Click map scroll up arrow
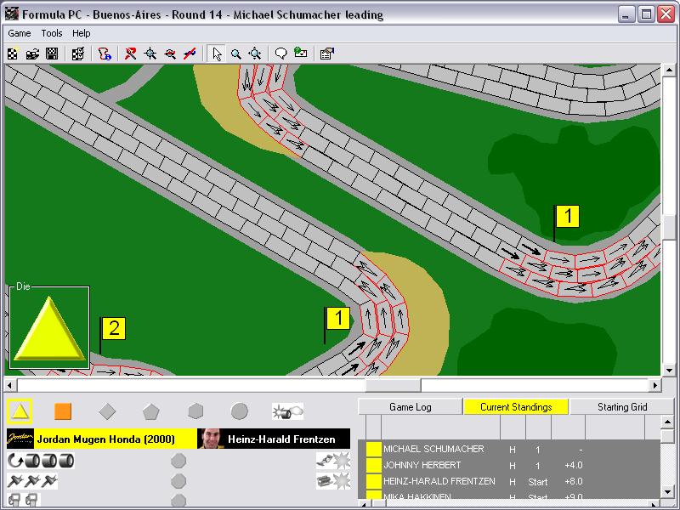 click(669, 70)
